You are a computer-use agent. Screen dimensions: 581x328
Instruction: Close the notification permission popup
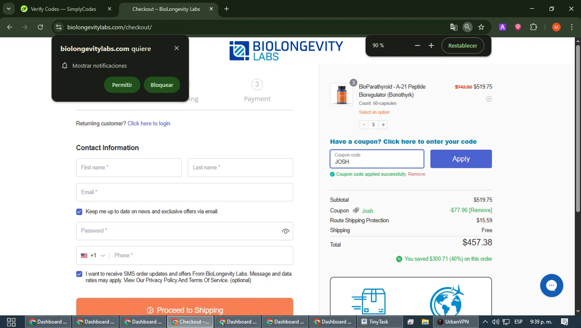(177, 48)
